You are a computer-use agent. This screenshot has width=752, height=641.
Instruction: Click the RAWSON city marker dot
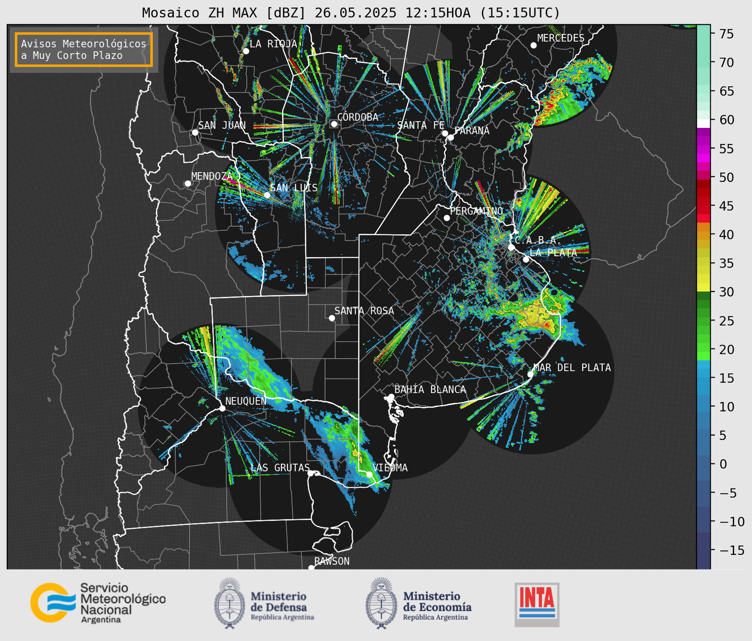[311, 567]
